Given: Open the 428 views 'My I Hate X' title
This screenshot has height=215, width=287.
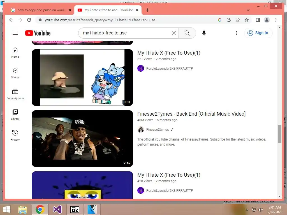Looking at the screenshot, I should 169,175.
